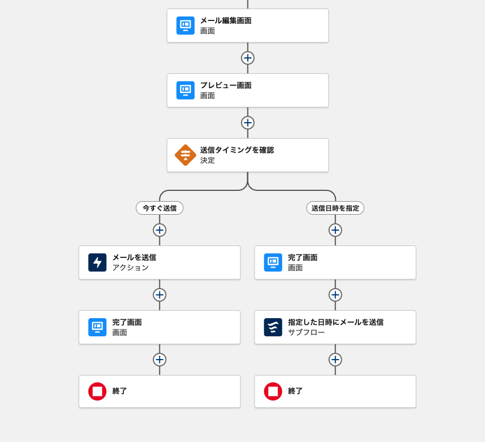The height and width of the screenshot is (442, 485).
Task: Select the 送信日時を指定 outcome label
Action: point(335,208)
